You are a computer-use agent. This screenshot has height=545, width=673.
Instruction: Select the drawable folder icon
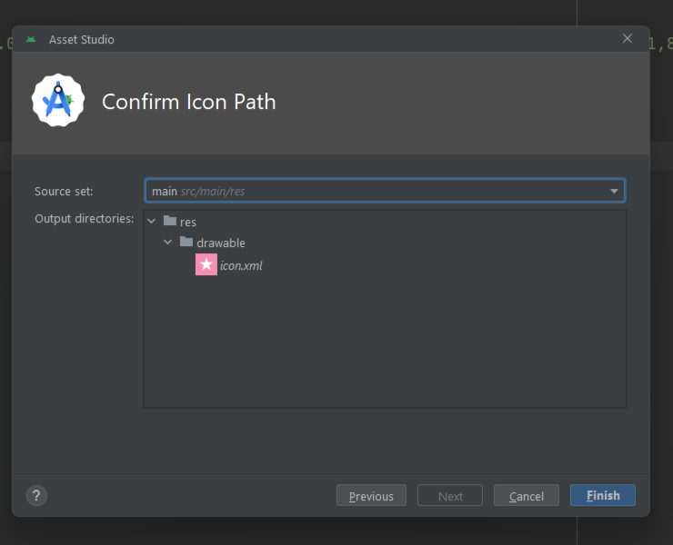186,242
